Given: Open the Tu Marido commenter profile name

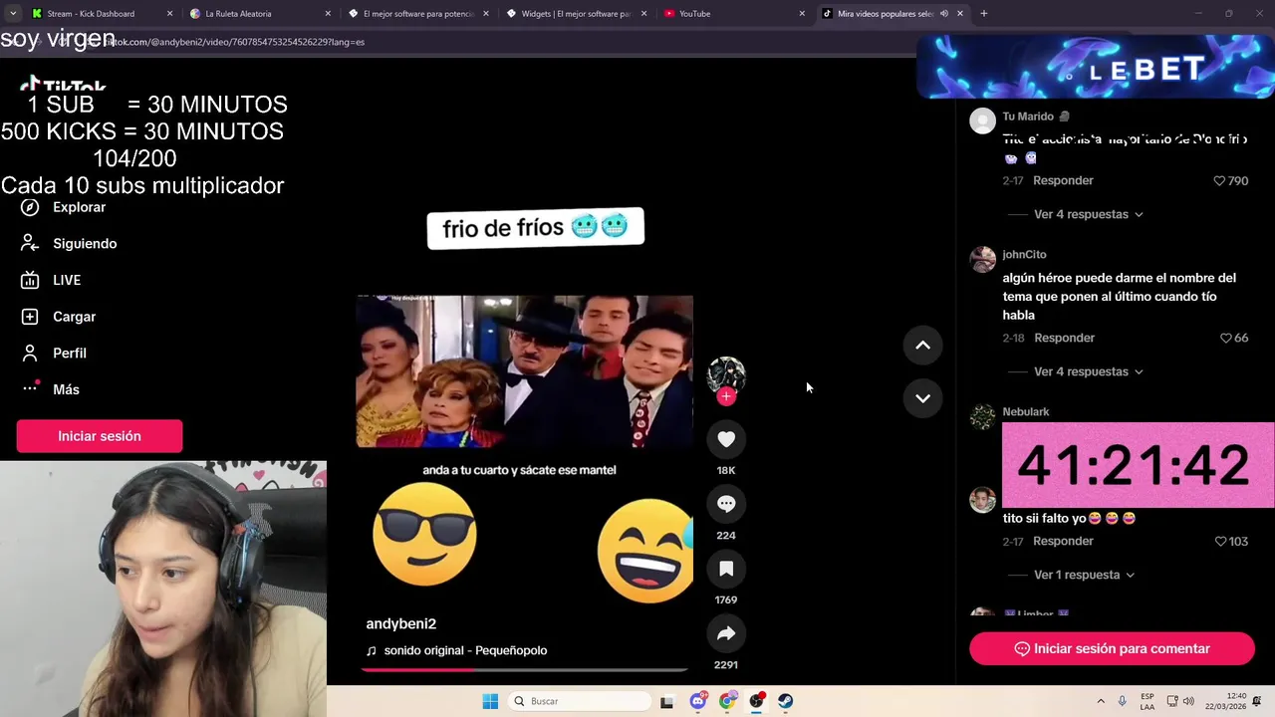Looking at the screenshot, I should point(1028,117).
